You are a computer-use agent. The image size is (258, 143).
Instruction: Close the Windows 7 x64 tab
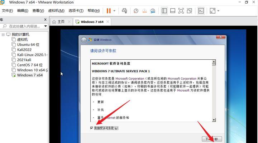(107, 22)
